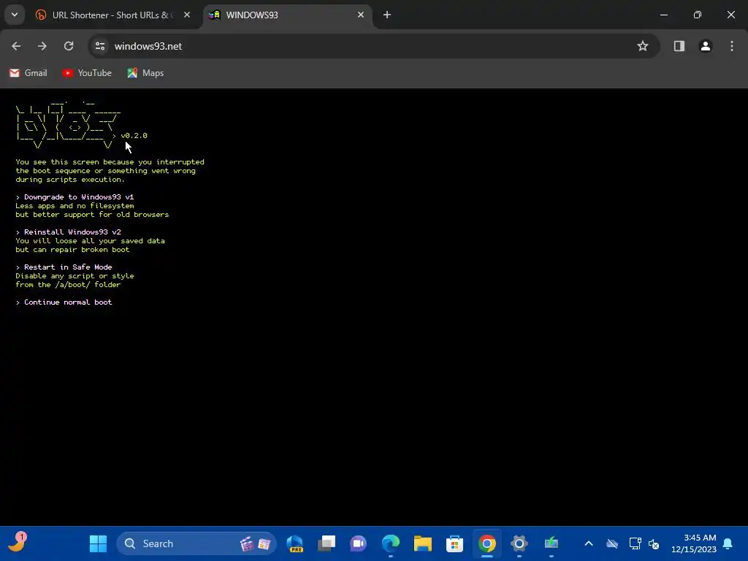The height and width of the screenshot is (561, 748).
Task: Open Settings gear on taskbar
Action: 519,543
